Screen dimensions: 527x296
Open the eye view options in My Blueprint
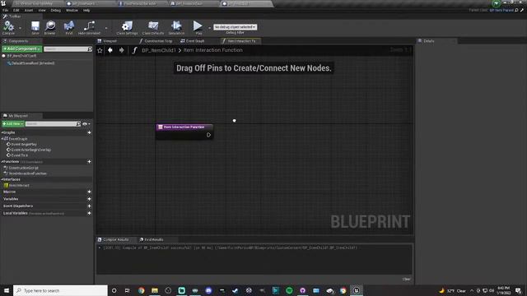tap(86, 124)
